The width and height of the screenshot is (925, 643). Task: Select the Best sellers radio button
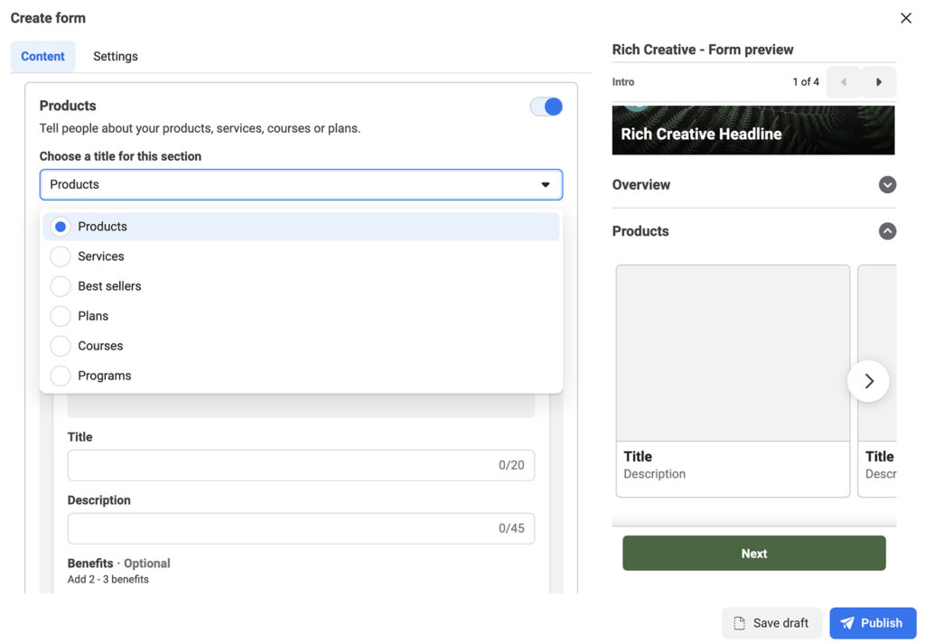[x=60, y=285]
